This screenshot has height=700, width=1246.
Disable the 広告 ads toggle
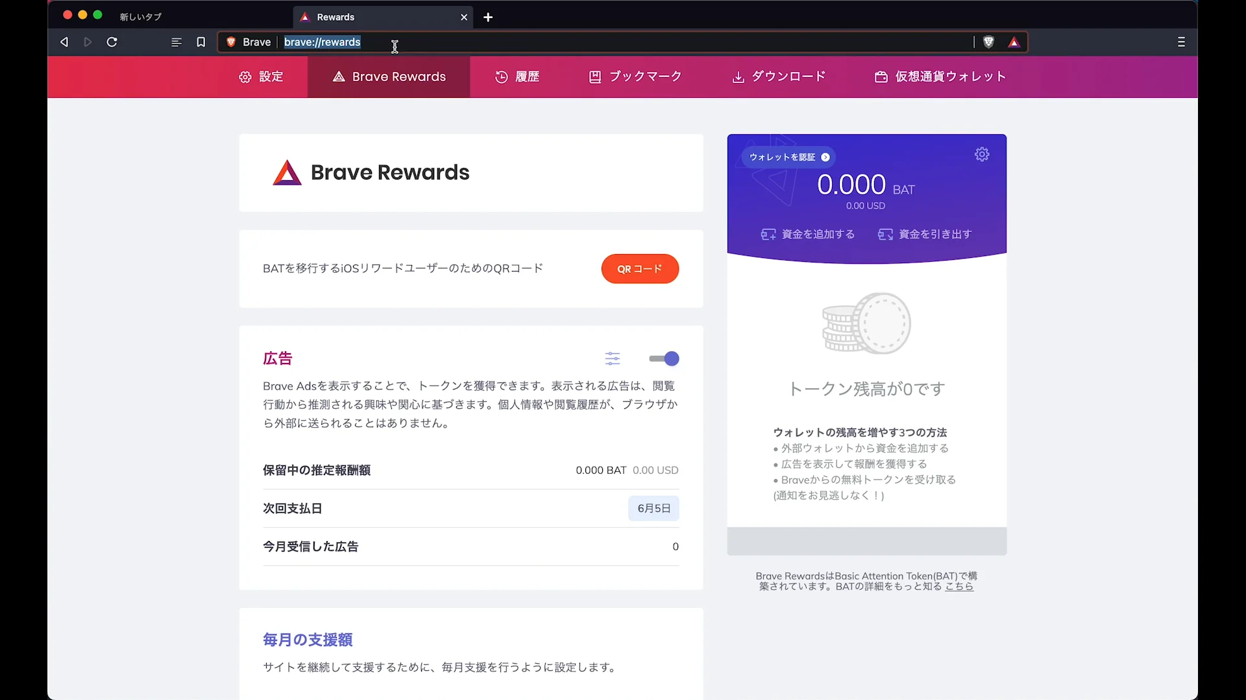pos(663,358)
